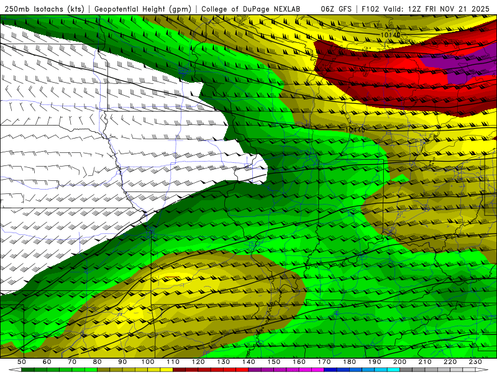
Task: Click the 150 value on the color scale
Action: (x=274, y=362)
